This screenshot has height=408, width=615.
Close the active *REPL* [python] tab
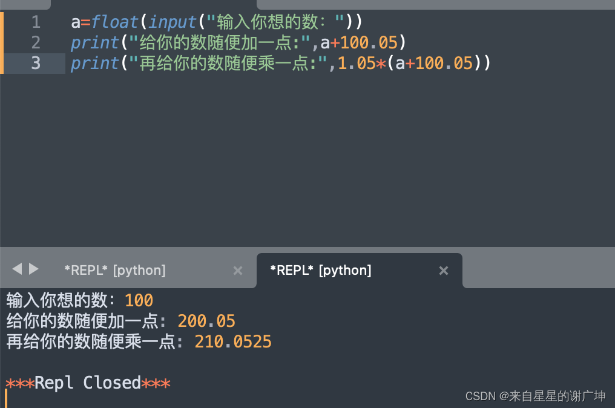pos(444,271)
